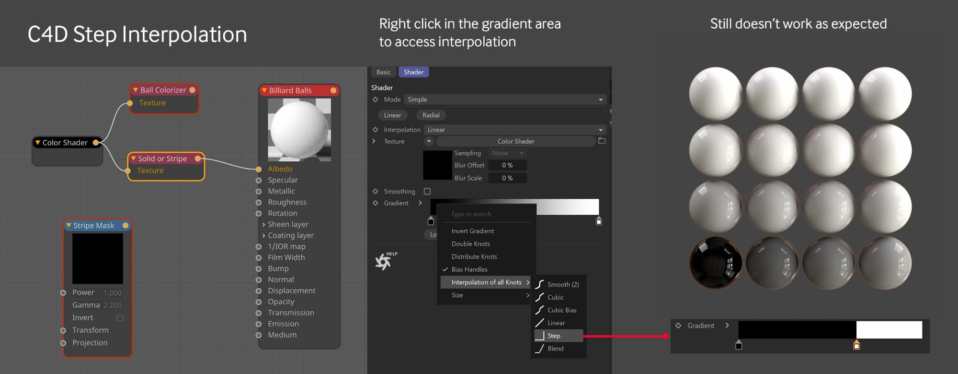Click the Gamma value 2.200

[x=113, y=306]
